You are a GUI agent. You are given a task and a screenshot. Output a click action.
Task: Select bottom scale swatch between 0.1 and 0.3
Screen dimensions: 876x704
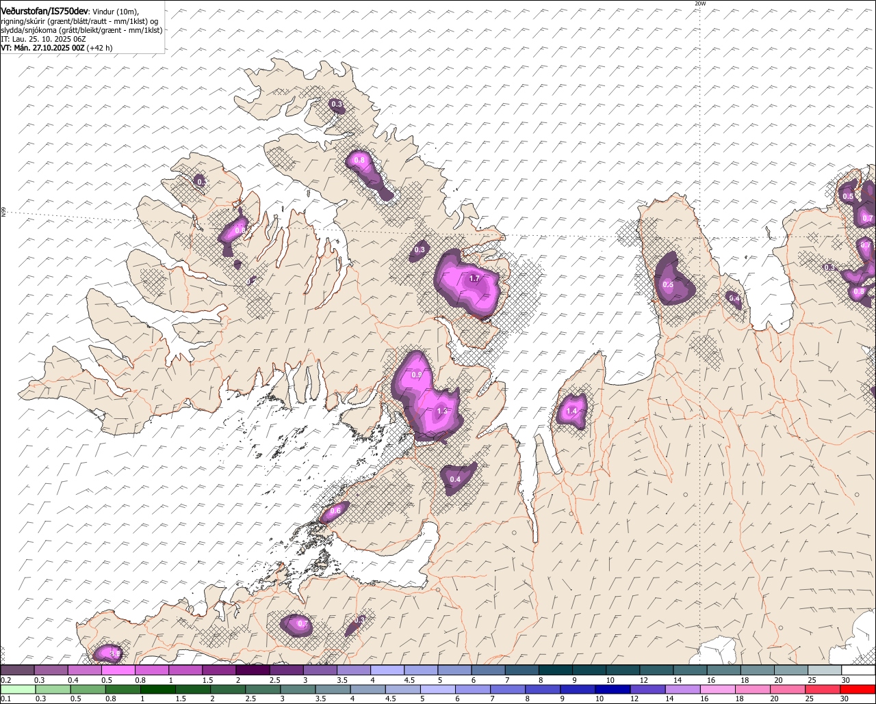tap(18, 690)
